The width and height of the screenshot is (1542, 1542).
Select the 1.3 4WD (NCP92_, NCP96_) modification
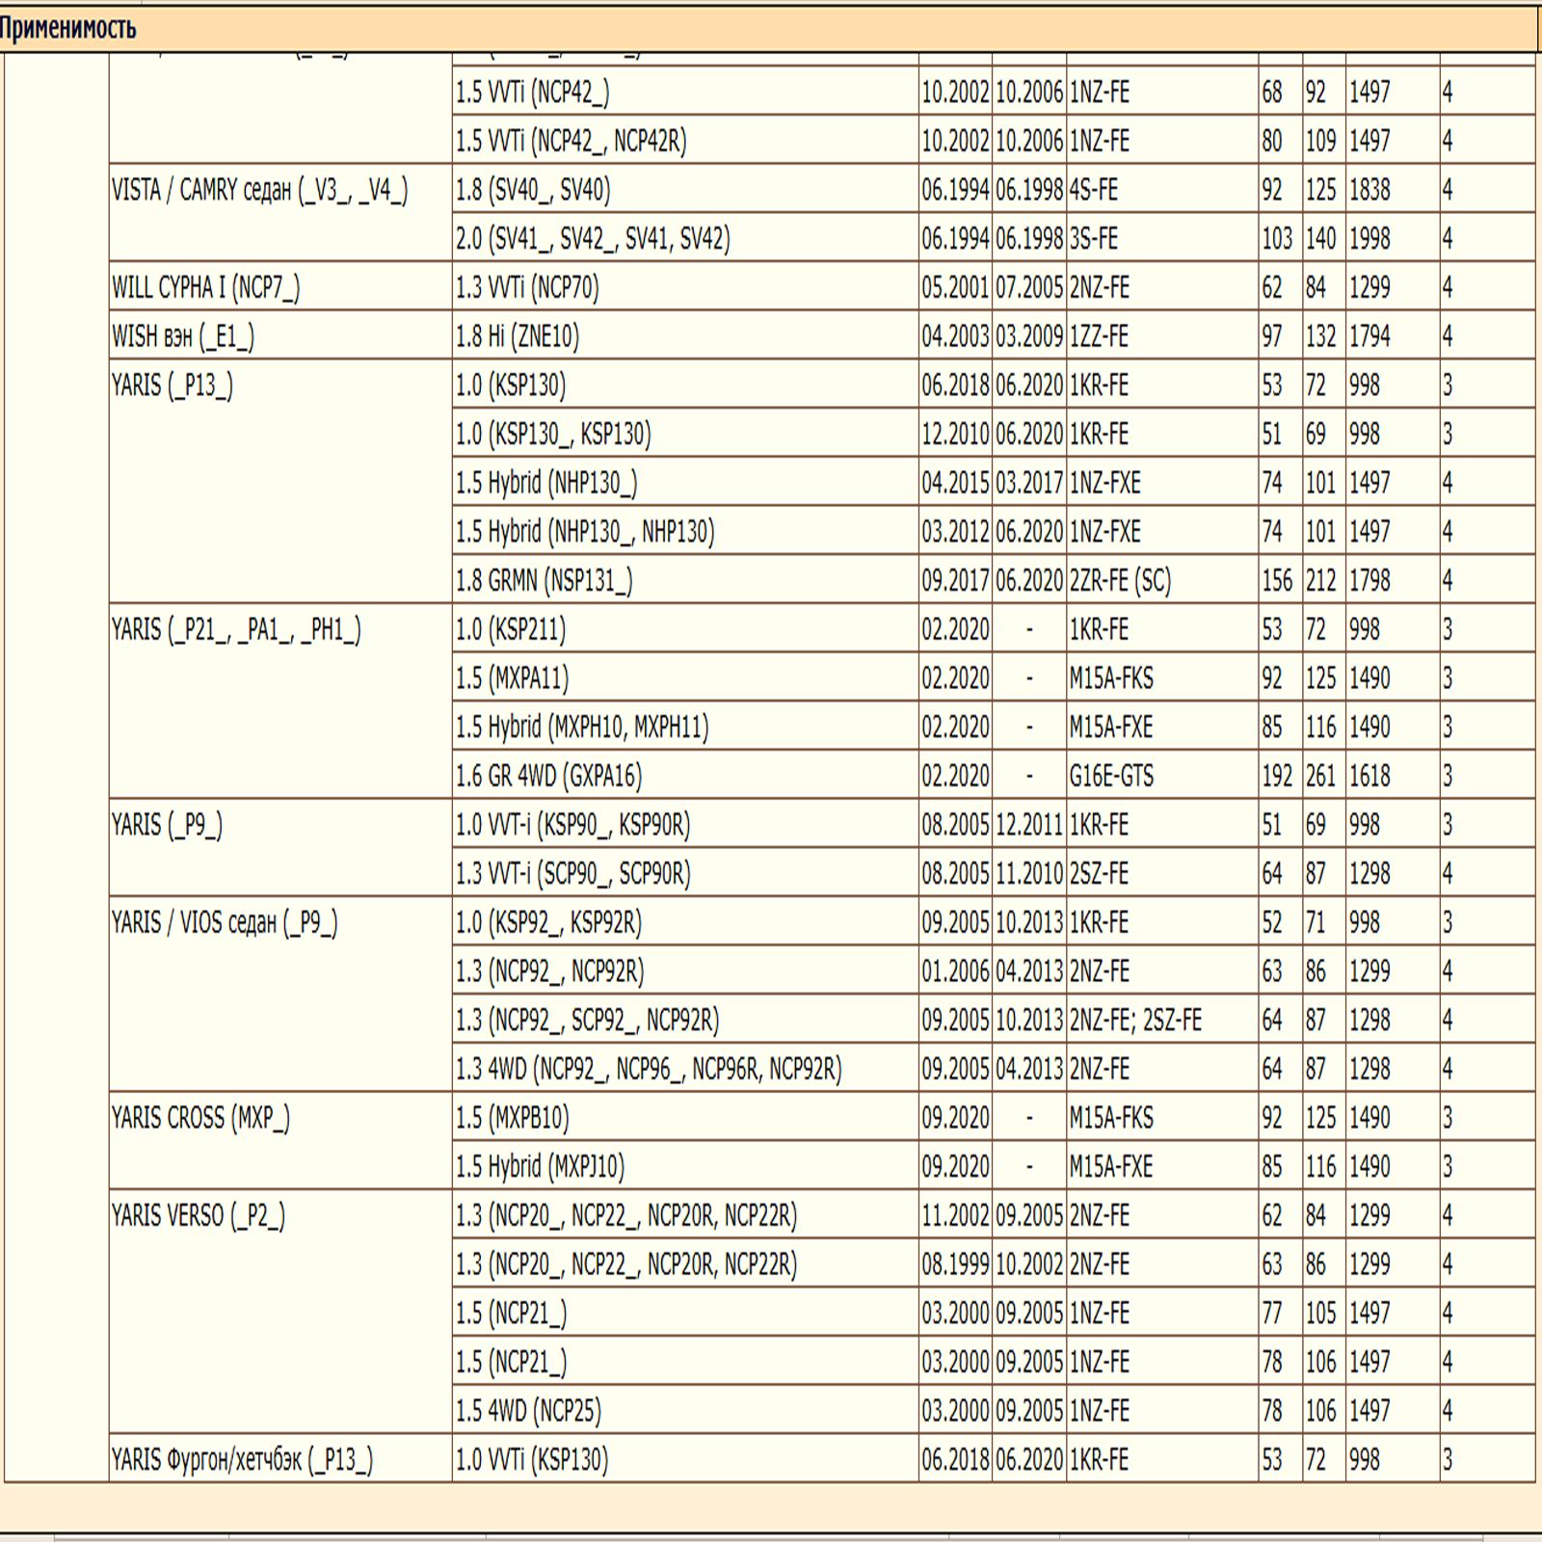click(649, 1070)
